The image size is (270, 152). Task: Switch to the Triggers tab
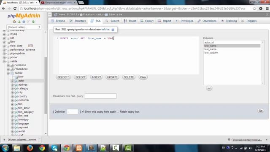(249, 21)
